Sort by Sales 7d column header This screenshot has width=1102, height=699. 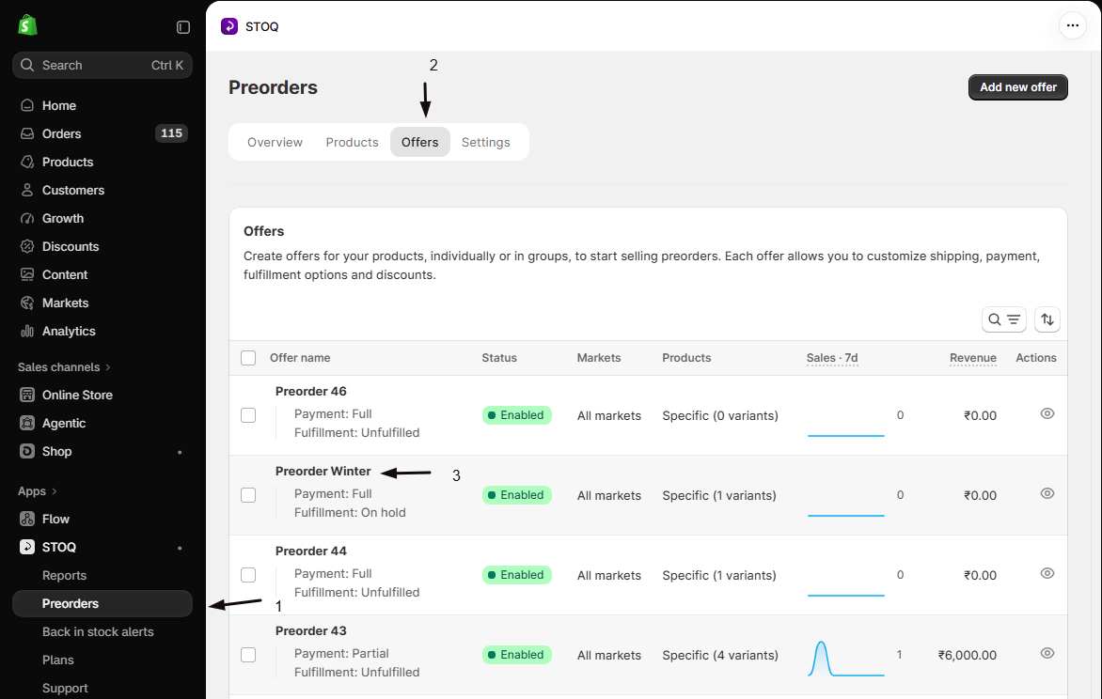[832, 358]
